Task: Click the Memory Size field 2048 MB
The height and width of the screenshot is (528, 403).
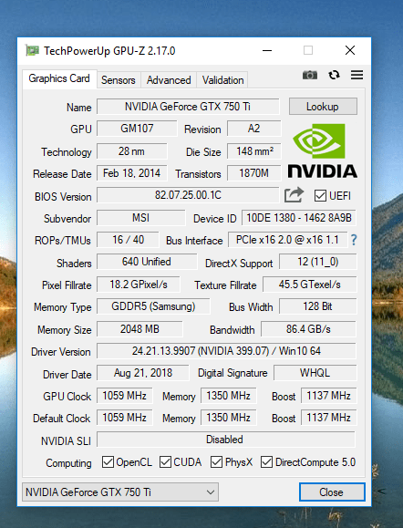Action: click(x=139, y=328)
